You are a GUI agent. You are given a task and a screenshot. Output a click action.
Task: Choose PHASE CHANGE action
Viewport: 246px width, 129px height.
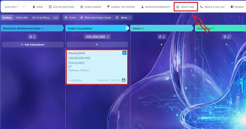[x=93, y=7]
